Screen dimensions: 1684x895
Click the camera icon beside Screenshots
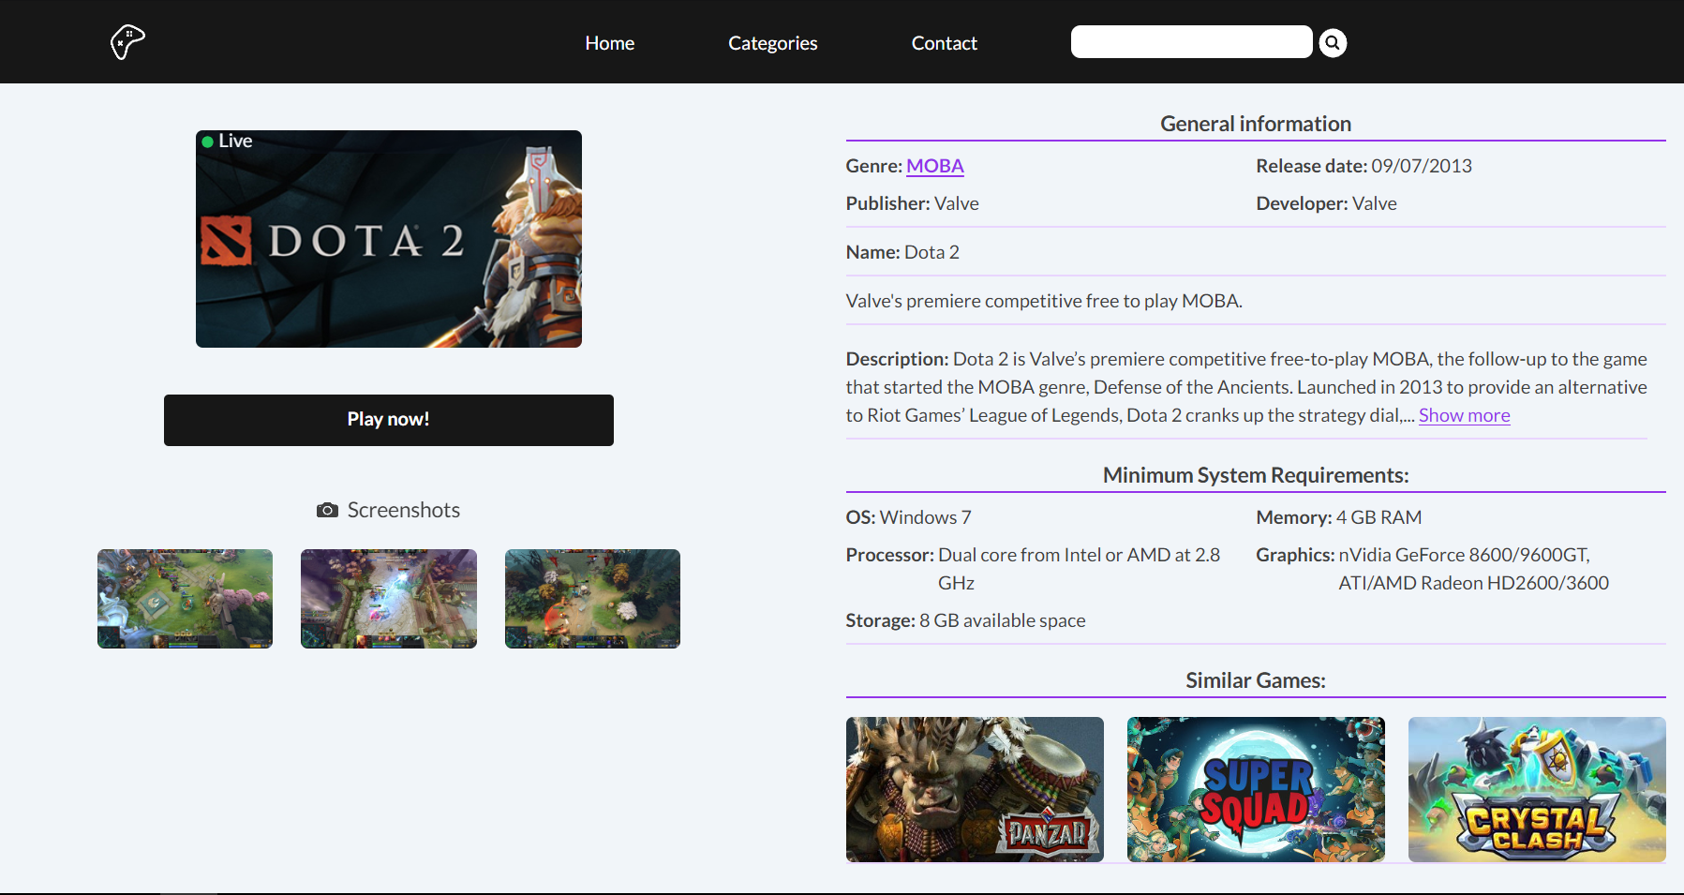(327, 510)
